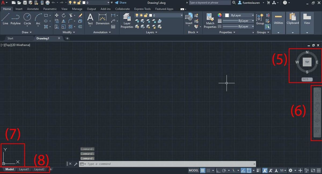This screenshot has height=174, width=322.
Task: Open the Annotate ribbon tab
Action: tap(33, 9)
